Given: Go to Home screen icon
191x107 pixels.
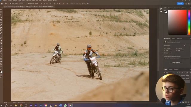Looking at the screenshot, I should pos(2,4).
